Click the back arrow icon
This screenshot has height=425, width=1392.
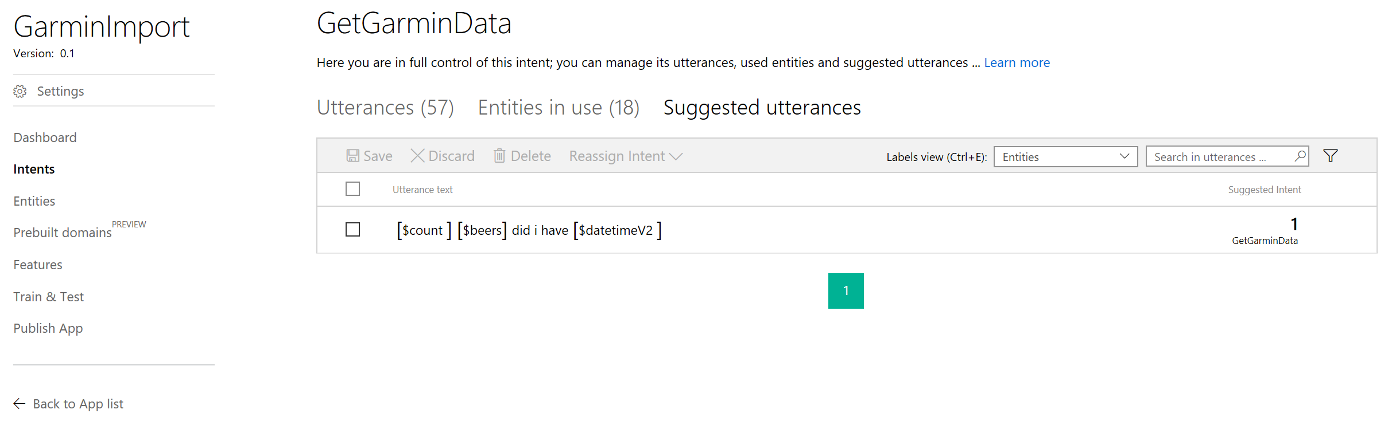coord(20,404)
